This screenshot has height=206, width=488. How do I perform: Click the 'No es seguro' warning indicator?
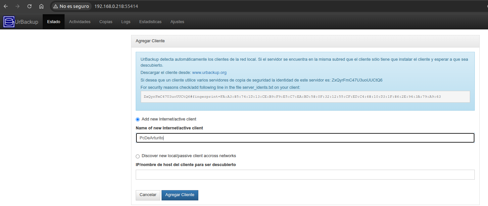pyautogui.click(x=71, y=6)
